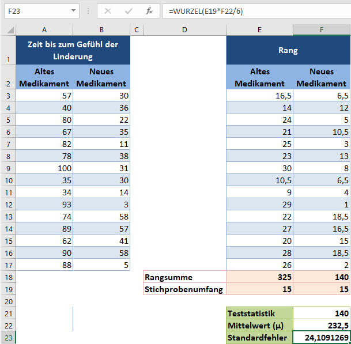Image resolution: width=351 pixels, height=344 pixels.
Task: Select column D header
Action: pos(184,30)
